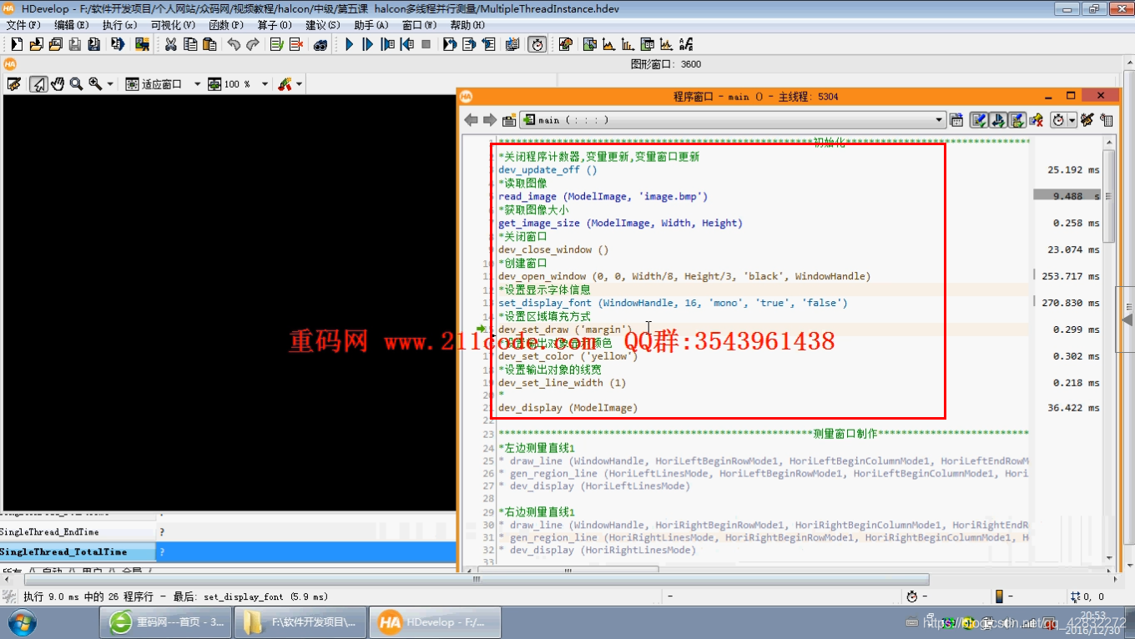This screenshot has width=1135, height=639.
Task: Select the magnifier zoom tool
Action: click(76, 84)
